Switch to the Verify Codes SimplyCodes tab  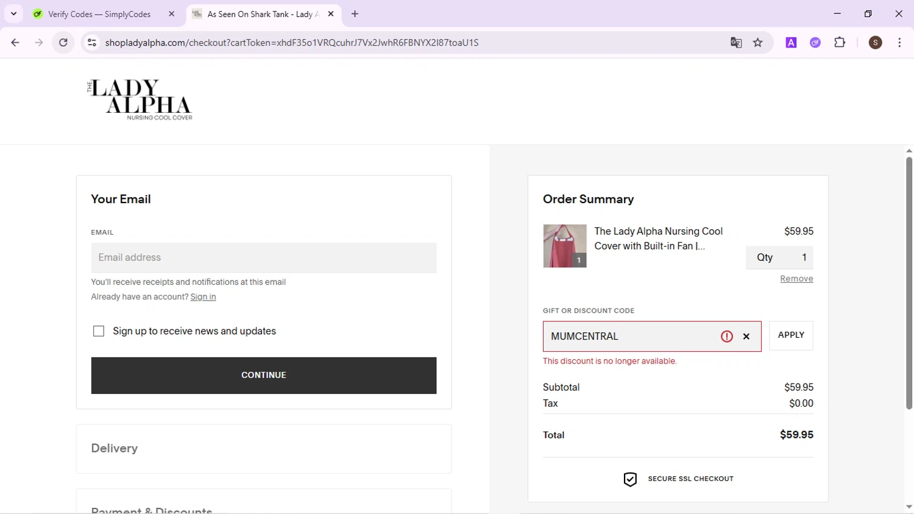[99, 14]
